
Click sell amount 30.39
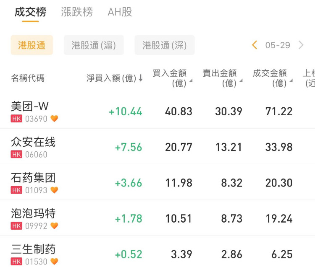(x=228, y=111)
